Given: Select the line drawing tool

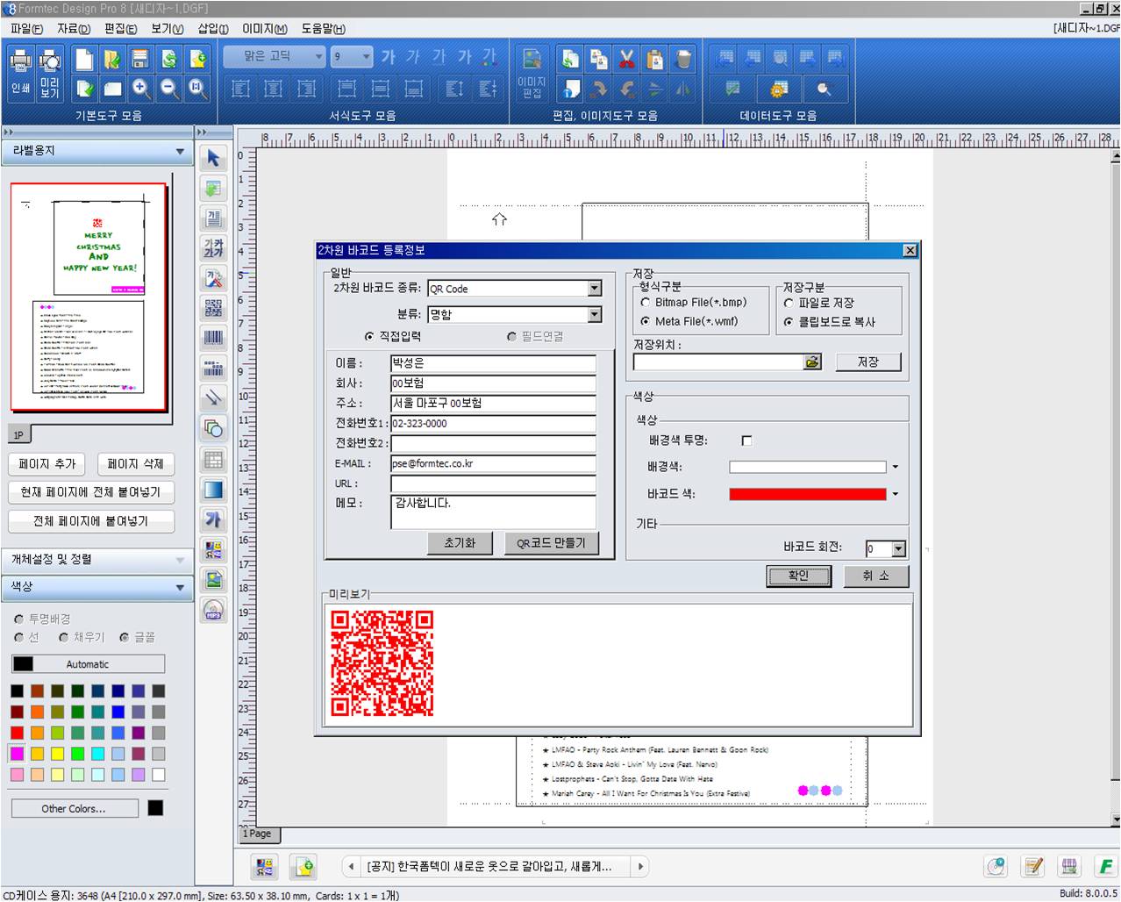Looking at the screenshot, I should (x=213, y=397).
